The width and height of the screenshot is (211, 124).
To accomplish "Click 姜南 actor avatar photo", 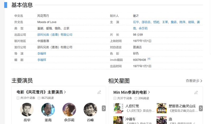I will pyautogui.click(x=48, y=109).
